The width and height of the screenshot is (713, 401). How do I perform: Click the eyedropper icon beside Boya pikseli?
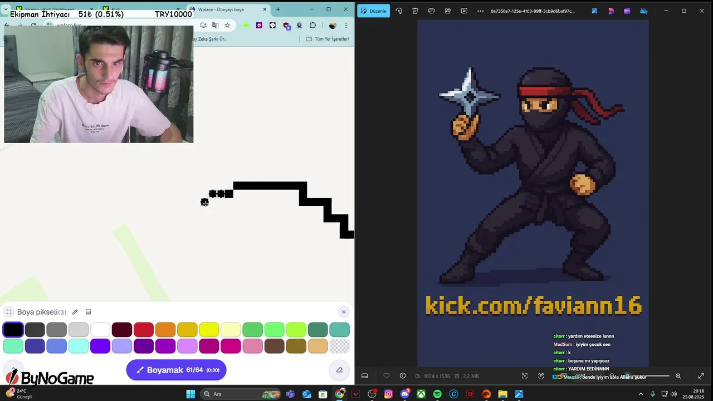click(75, 312)
